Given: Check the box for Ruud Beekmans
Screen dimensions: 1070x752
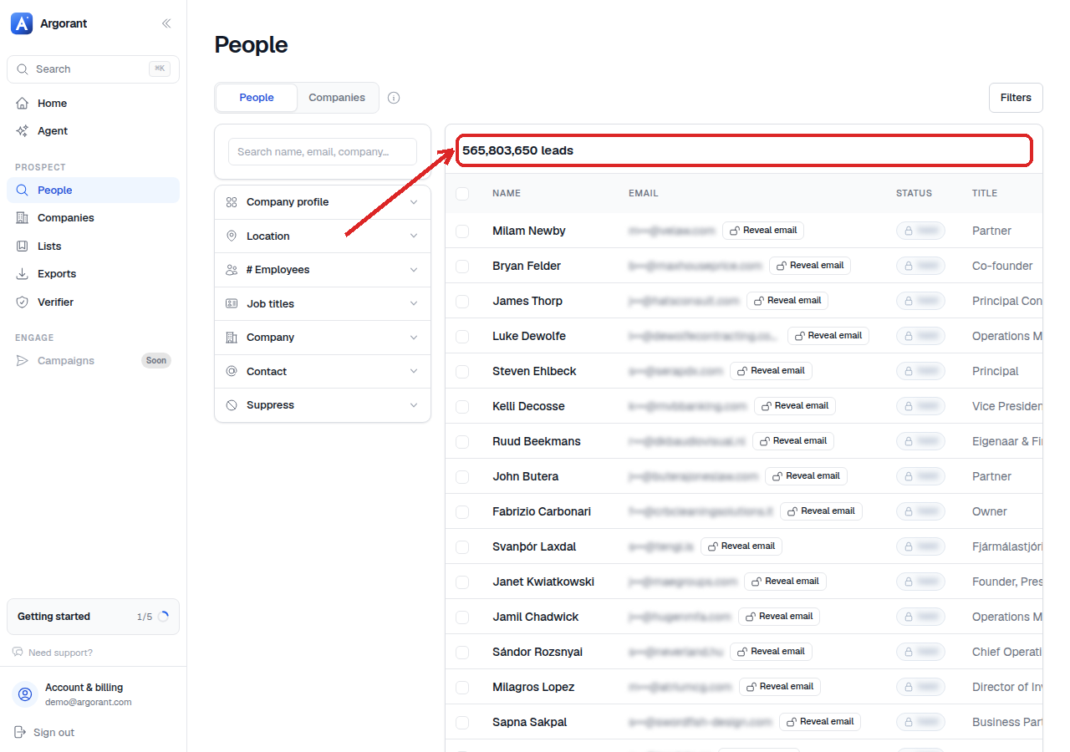Looking at the screenshot, I should 462,442.
